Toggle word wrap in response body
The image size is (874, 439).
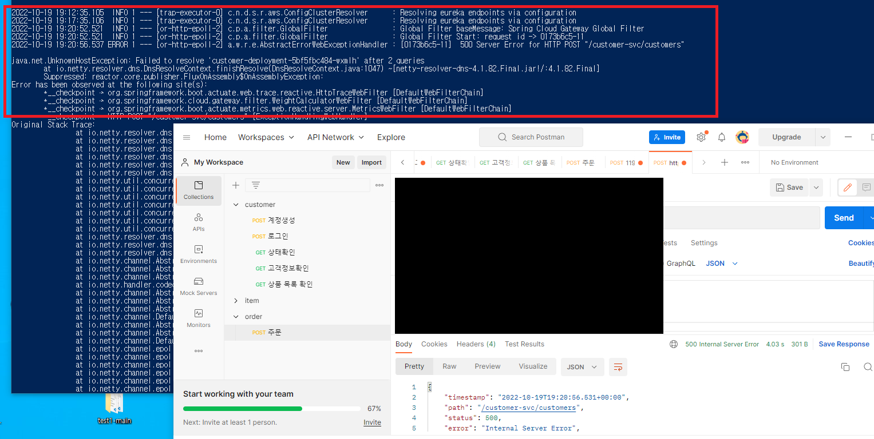point(618,367)
